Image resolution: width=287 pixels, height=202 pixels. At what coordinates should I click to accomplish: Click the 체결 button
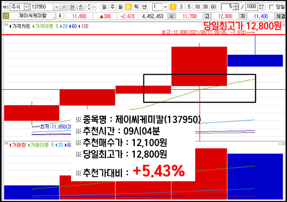(x=280, y=16)
